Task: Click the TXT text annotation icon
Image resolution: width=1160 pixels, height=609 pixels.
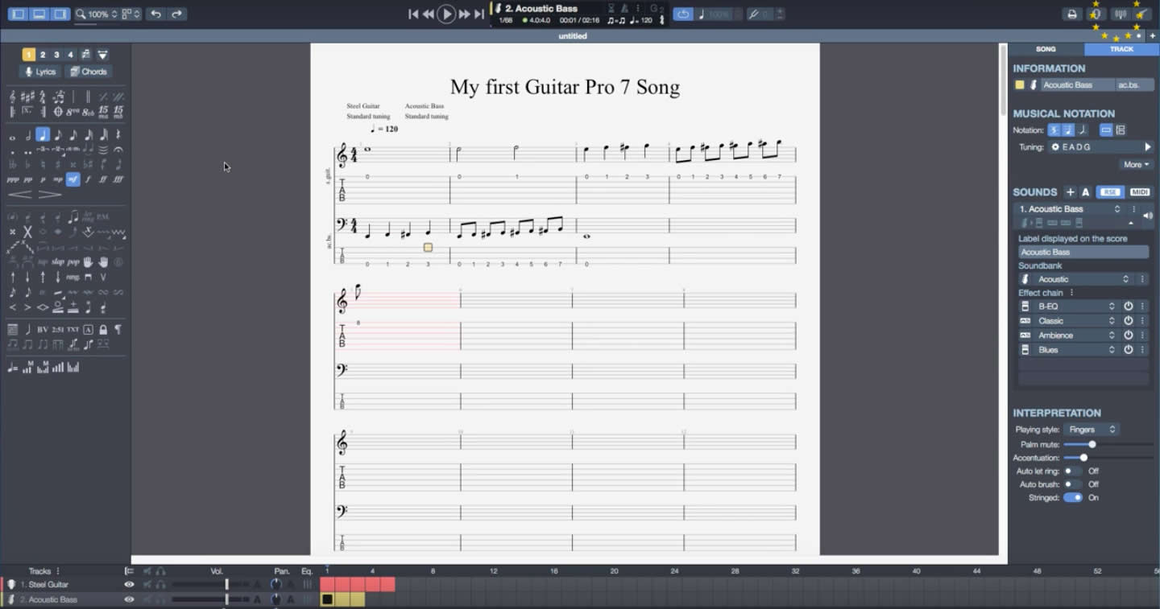Action: [72, 330]
